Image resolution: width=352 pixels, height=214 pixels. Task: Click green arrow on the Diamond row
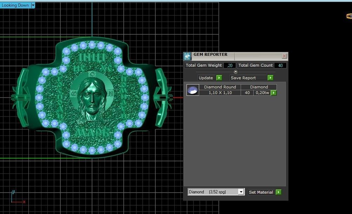274,93
